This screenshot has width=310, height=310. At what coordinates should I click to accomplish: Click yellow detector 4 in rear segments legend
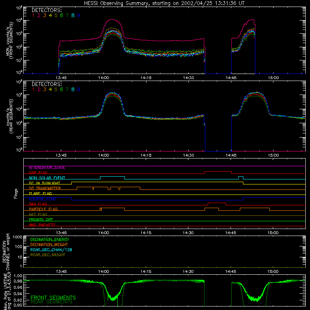(50, 90)
